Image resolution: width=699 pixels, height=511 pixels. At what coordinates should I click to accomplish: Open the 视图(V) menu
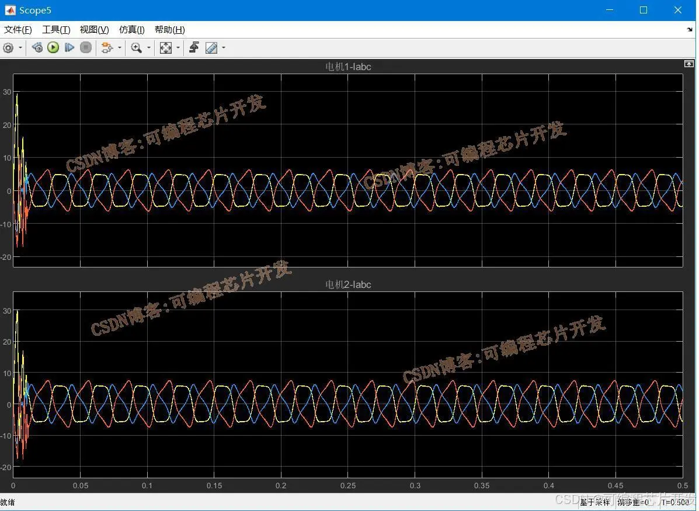click(x=95, y=30)
